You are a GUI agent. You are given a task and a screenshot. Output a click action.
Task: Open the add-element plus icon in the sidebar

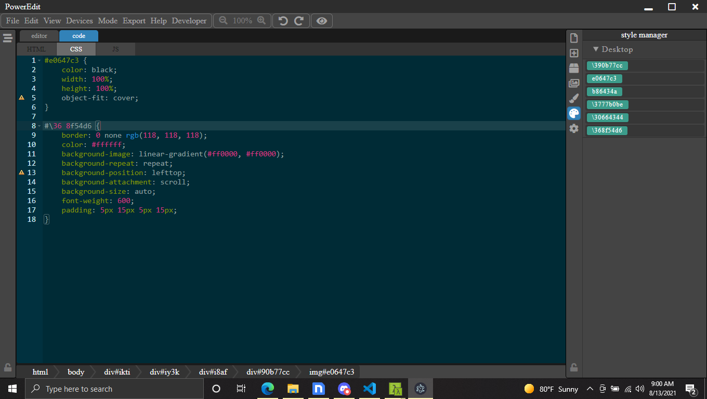(x=574, y=52)
